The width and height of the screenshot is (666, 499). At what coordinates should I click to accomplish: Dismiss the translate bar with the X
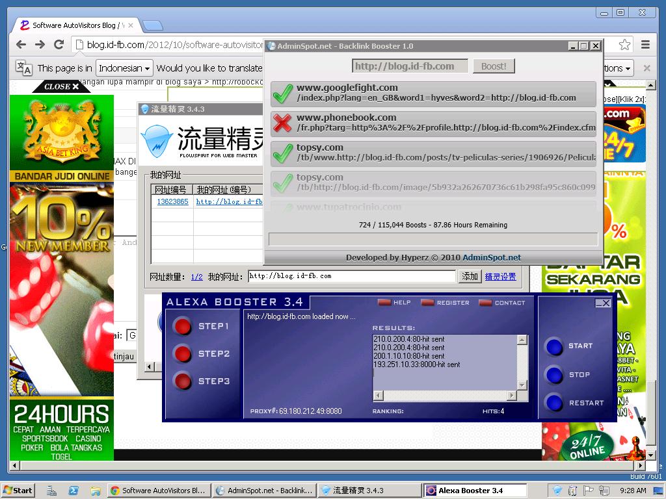(647, 68)
